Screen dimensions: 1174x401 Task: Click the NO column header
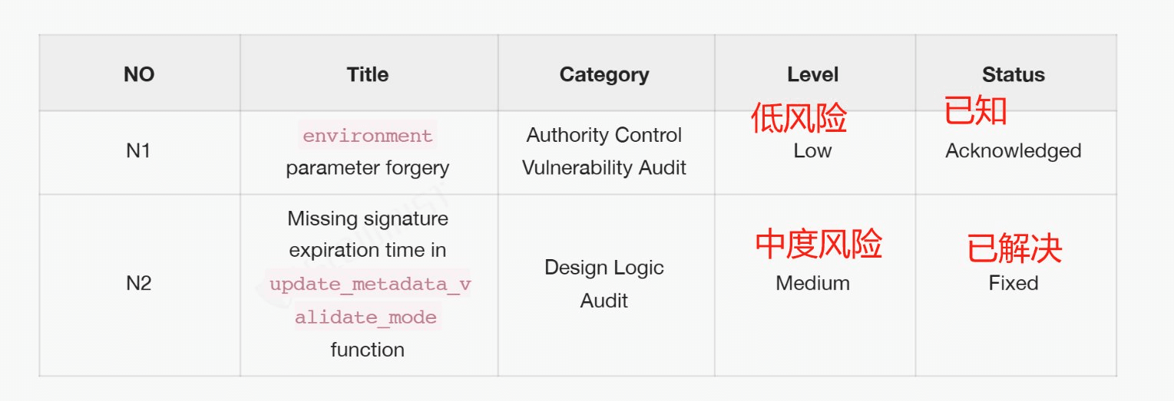coord(139,74)
